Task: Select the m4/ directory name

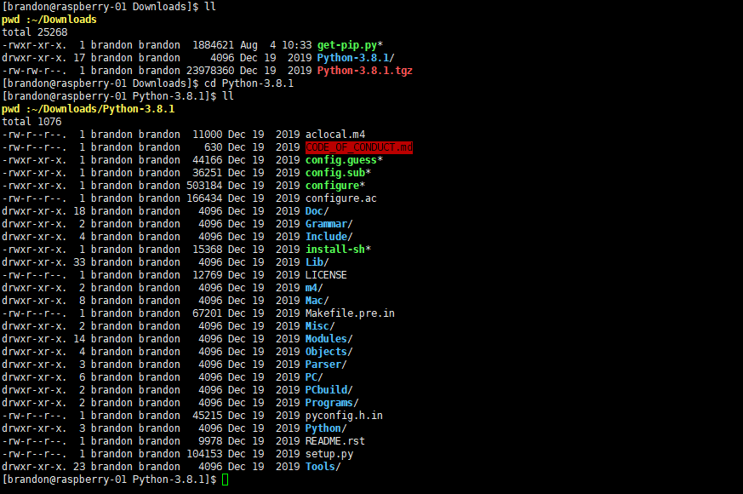Action: tap(314, 288)
